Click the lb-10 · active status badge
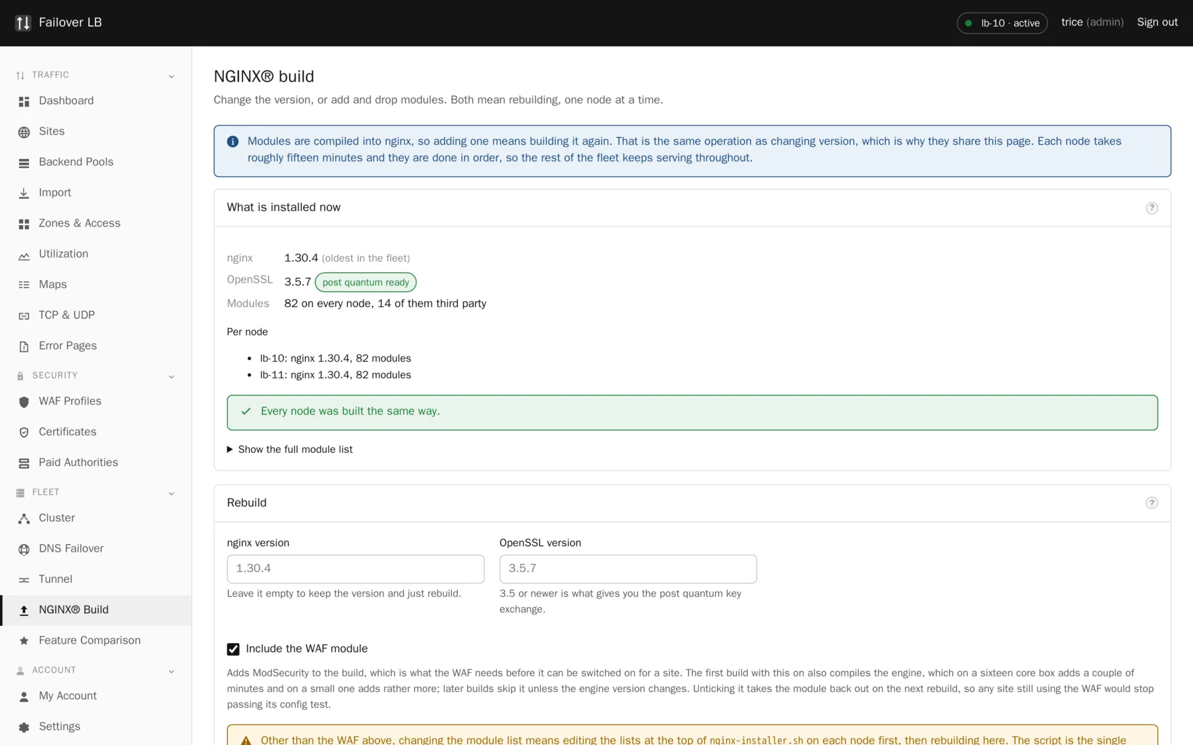Image resolution: width=1193 pixels, height=745 pixels. pos(1002,23)
